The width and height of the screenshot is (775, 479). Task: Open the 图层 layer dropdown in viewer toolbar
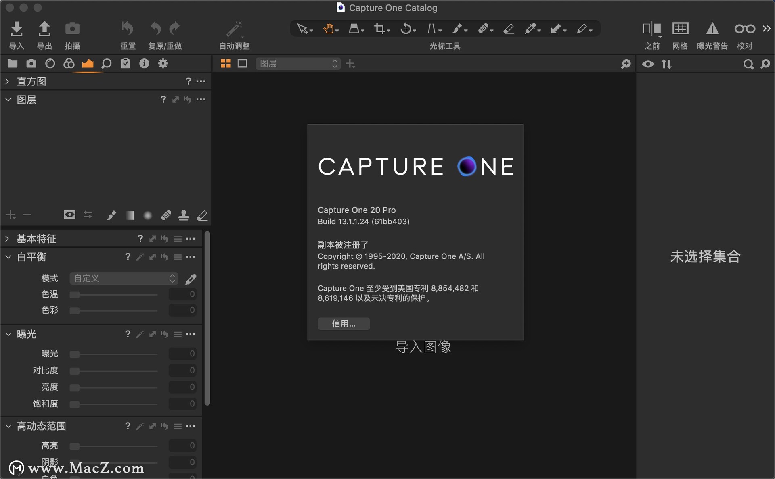point(298,64)
